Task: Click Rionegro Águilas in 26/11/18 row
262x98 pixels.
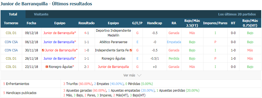Action: click(x=114, y=59)
